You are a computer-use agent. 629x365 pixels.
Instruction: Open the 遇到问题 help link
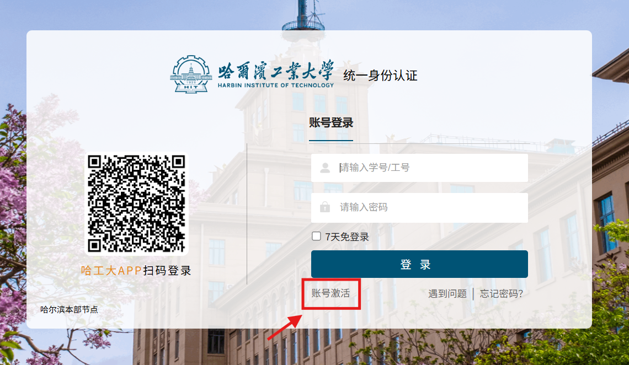click(447, 294)
